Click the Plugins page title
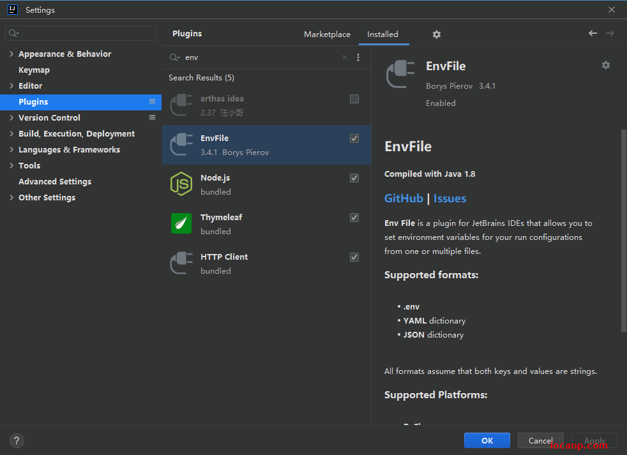 186,34
